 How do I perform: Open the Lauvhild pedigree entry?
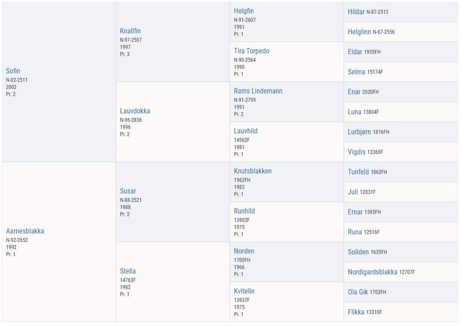(246, 131)
